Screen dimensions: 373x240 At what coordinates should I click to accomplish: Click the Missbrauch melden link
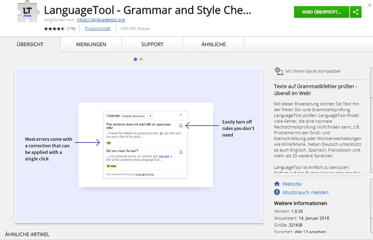(305, 192)
